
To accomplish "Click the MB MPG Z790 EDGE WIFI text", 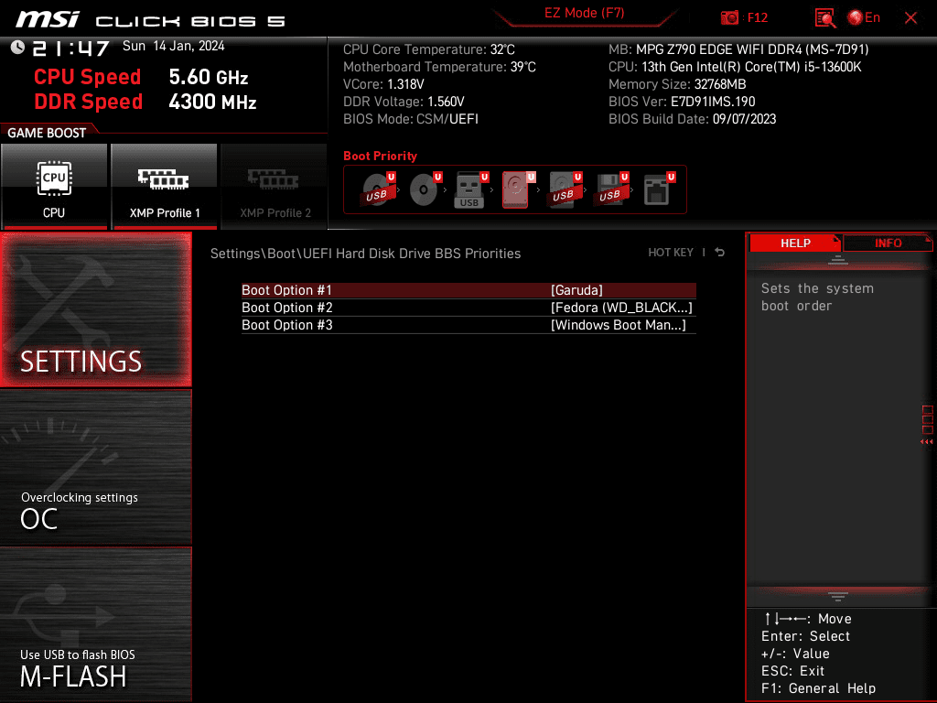I will coord(738,49).
